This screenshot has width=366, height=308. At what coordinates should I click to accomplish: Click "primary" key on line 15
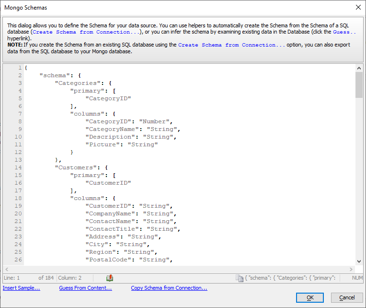point(87,175)
